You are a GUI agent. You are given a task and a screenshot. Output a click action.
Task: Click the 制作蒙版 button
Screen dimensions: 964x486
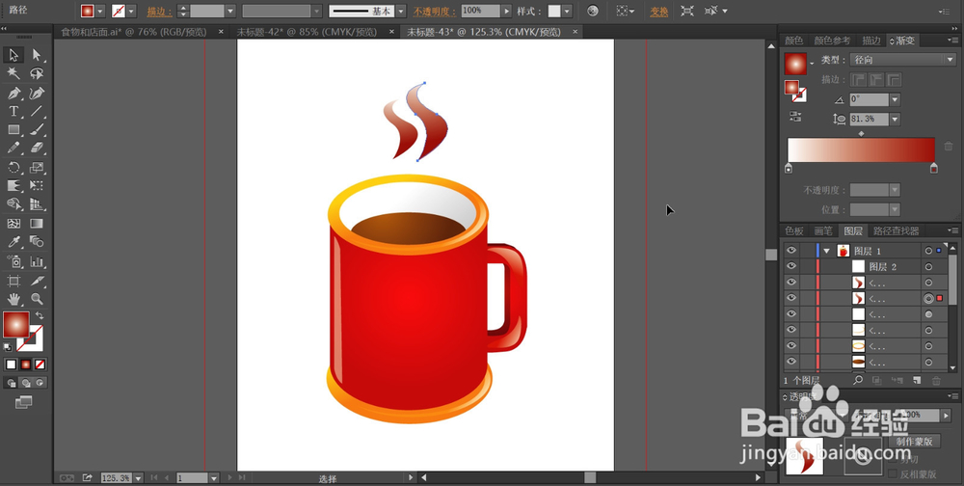point(914,441)
